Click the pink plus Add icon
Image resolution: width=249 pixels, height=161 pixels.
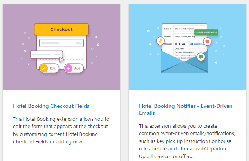(x=69, y=68)
